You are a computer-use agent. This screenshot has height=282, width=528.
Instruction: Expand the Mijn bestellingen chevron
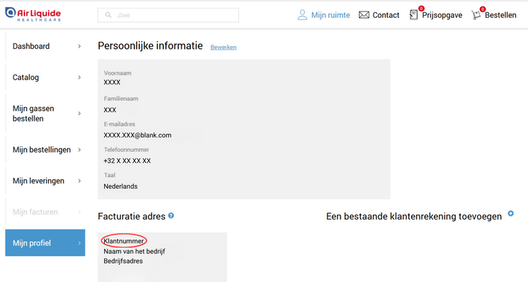(80, 150)
